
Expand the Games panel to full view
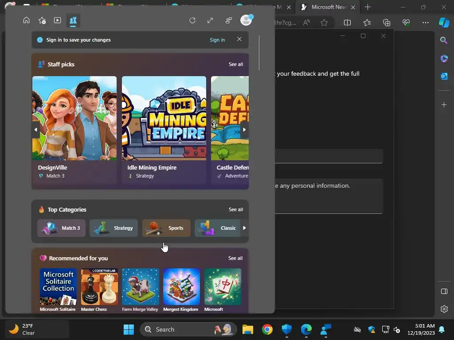tap(210, 20)
